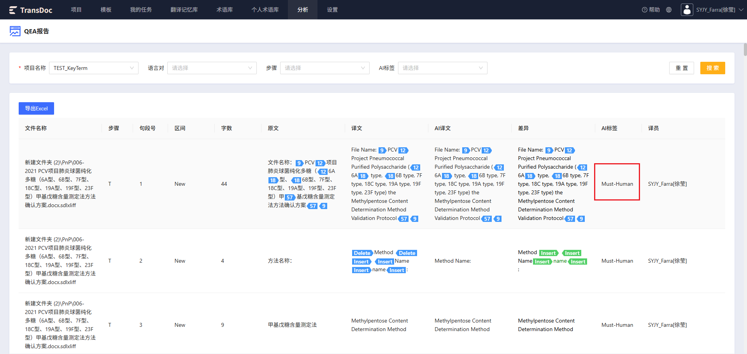Open the project name TEST_KeyTerm dropdown

coord(94,68)
